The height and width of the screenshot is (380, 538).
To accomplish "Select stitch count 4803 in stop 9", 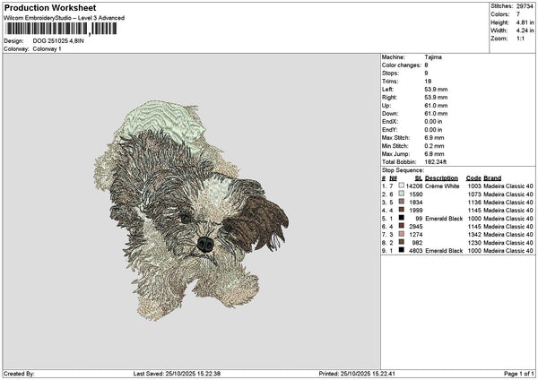I will 415,251.
